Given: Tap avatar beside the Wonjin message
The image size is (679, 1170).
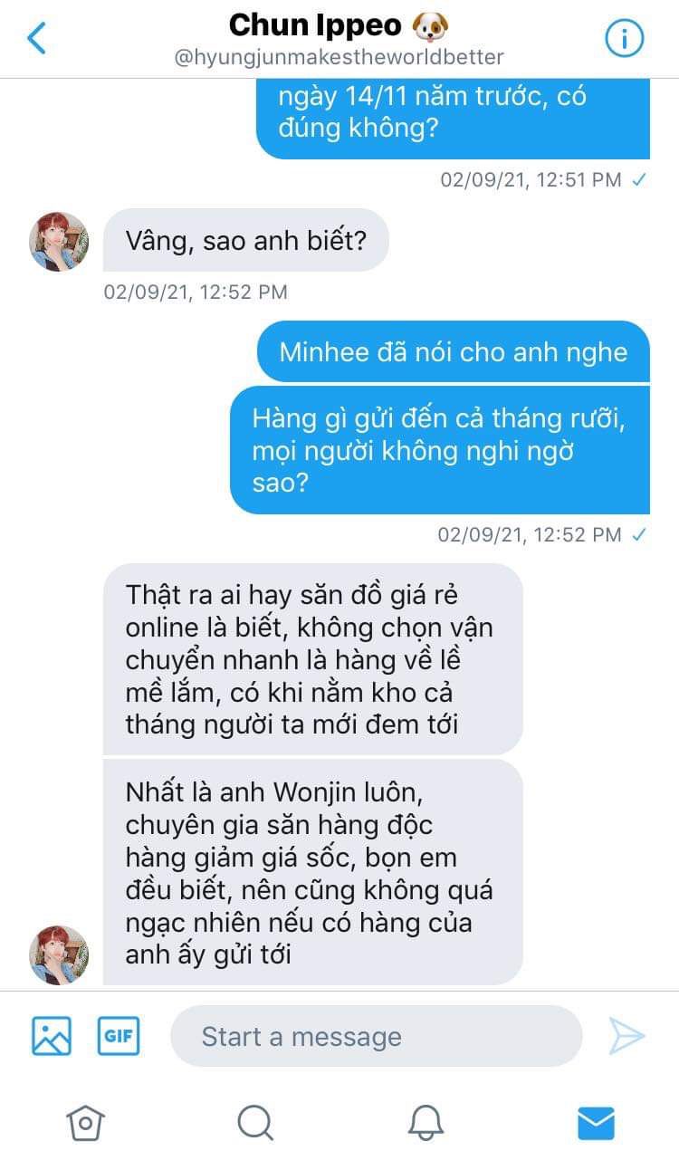Looking at the screenshot, I should pos(60,954).
